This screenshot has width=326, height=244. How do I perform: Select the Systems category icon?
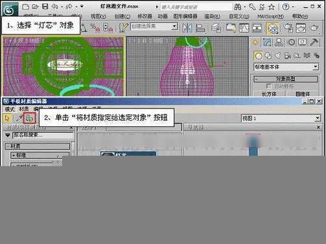(316, 56)
